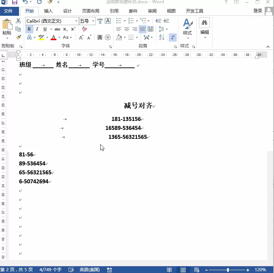The width and height of the screenshot is (274, 273).
Task: Expand multilevel list dropdown arrow
Action: (149, 21)
